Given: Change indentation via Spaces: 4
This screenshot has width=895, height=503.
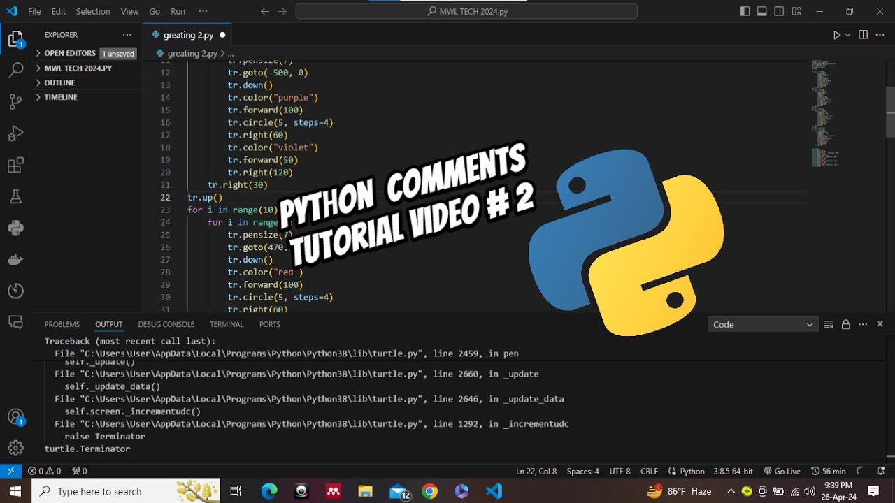Looking at the screenshot, I should 582,471.
